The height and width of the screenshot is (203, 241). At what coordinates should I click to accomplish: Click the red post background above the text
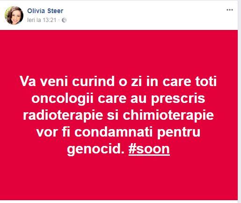118,51
